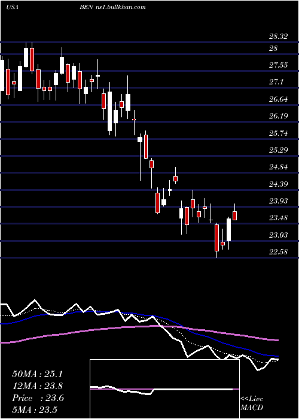
Task: Click the lowest red candlestick near 22.58
Action: coord(216,238)
